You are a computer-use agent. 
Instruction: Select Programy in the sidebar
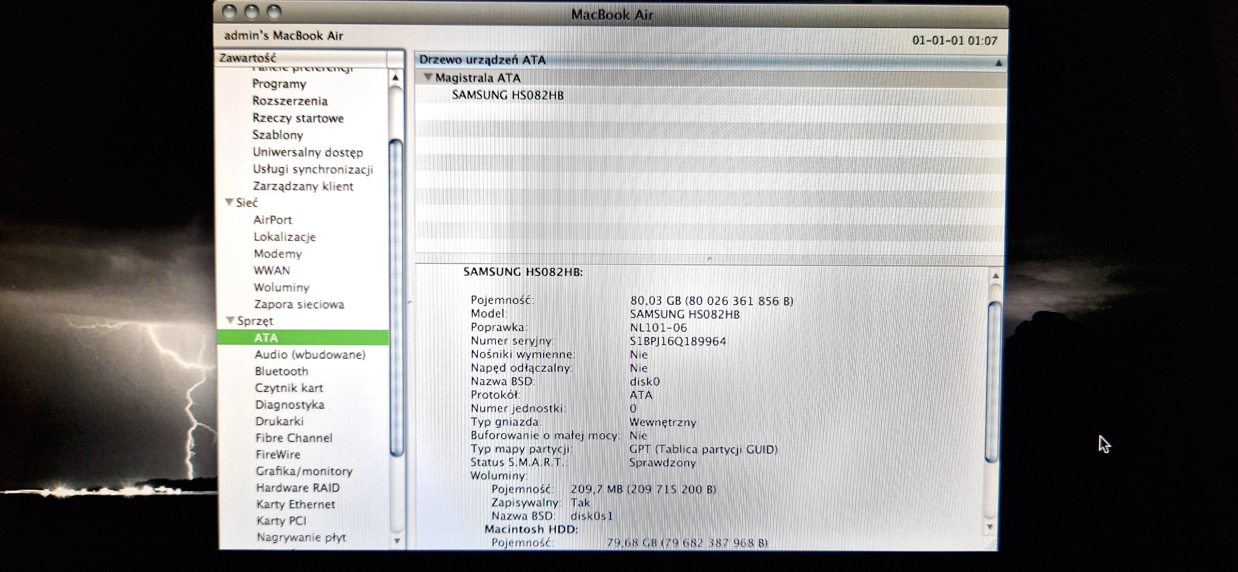coord(279,84)
